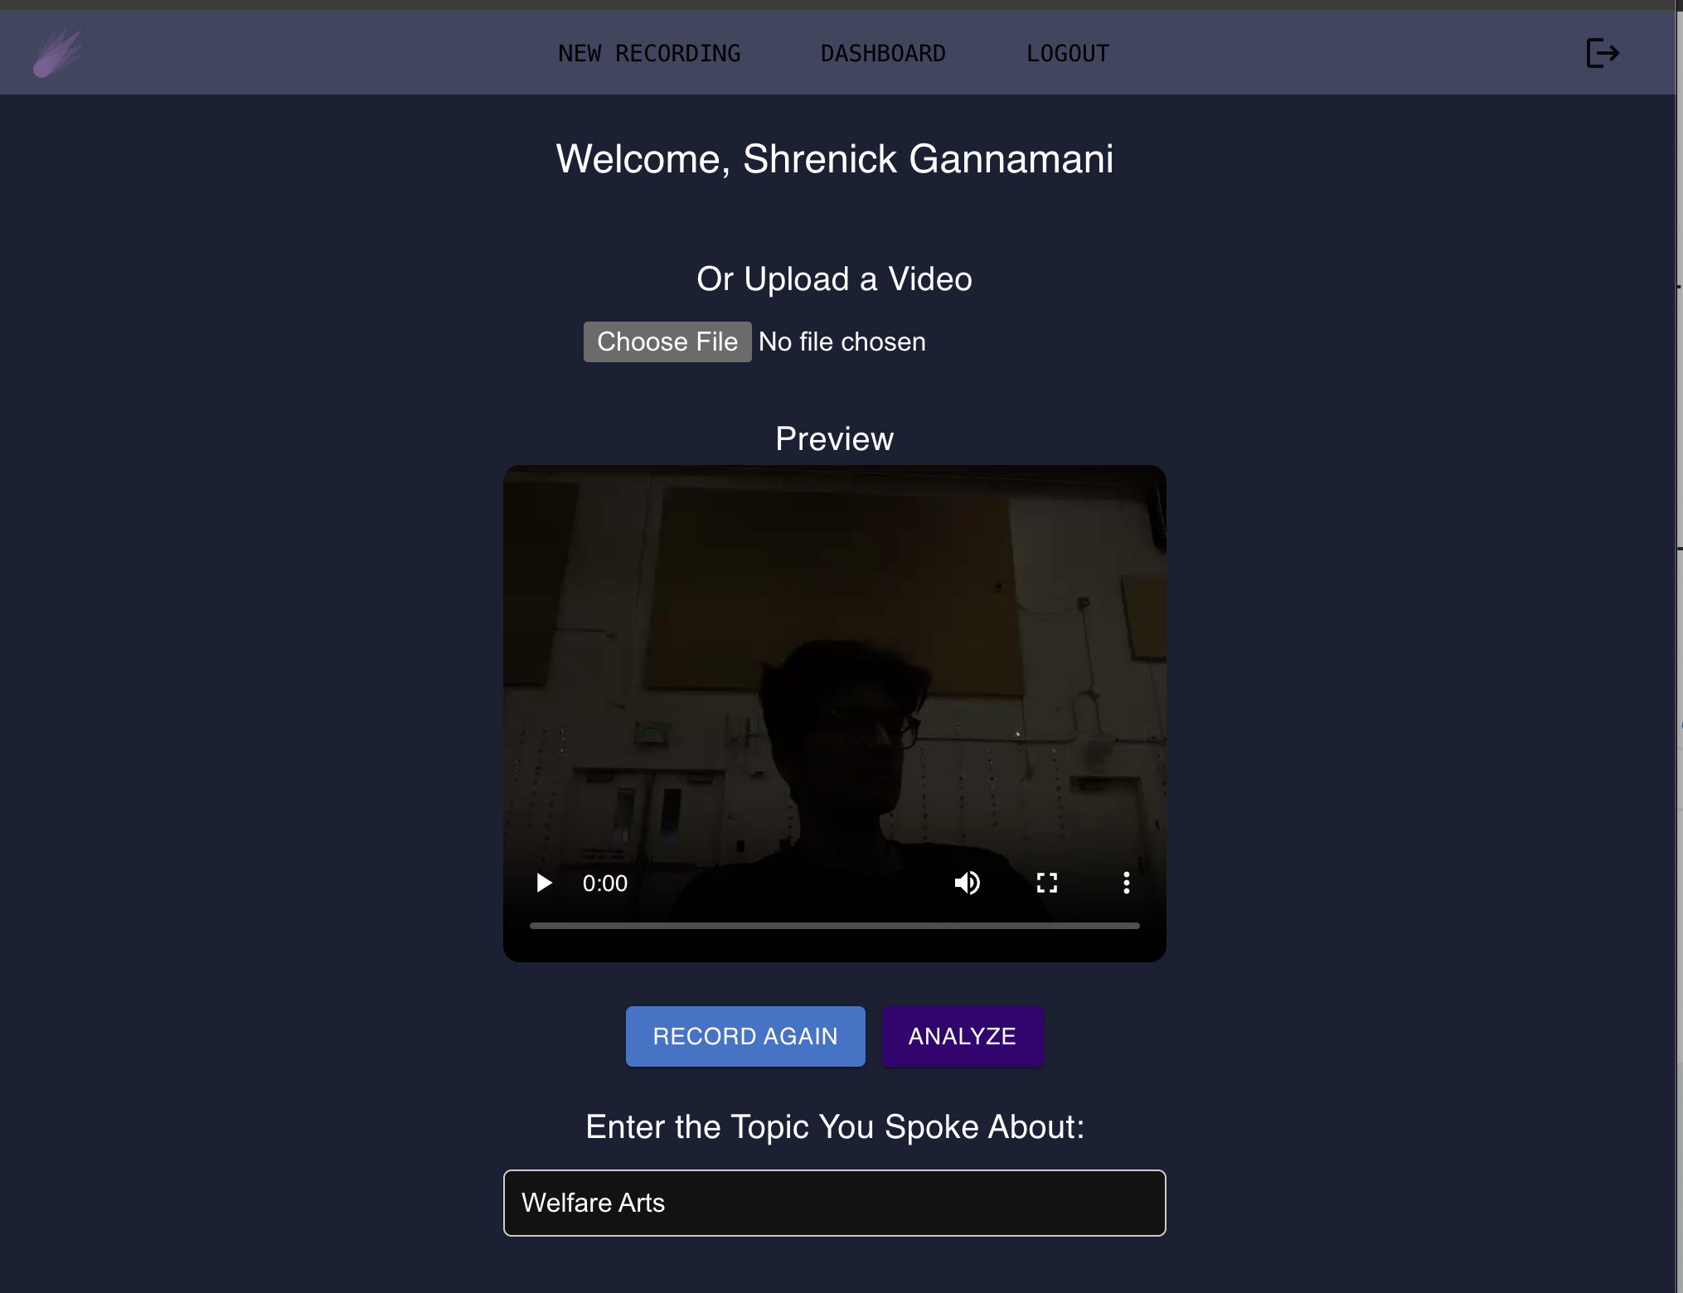Go to the Dashboard page
Screen dimensions: 1683x1293
[883, 54]
